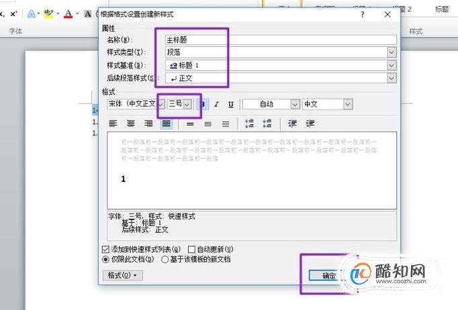
Task: Open the font name dropdown showing 宋体
Action: tap(161, 104)
